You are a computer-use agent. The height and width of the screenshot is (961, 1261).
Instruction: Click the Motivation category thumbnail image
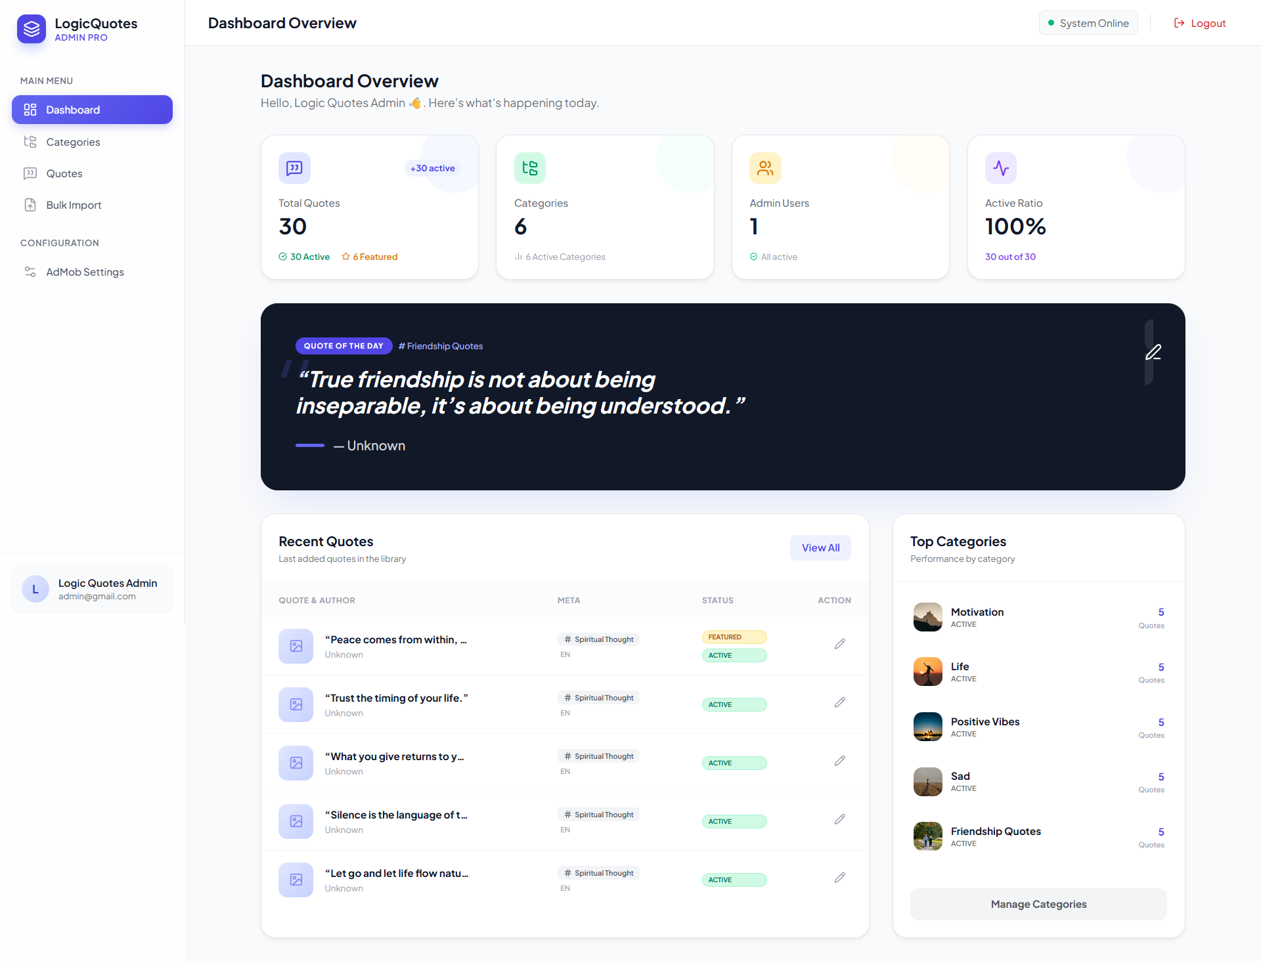[x=927, y=617]
